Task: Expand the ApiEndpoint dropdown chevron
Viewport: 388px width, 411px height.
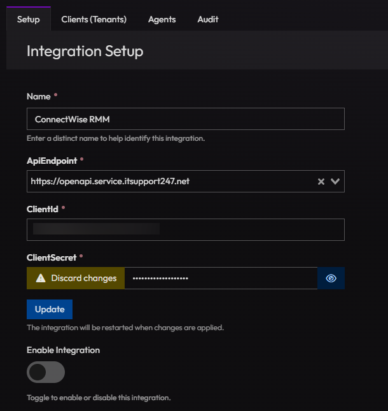Action: click(335, 181)
